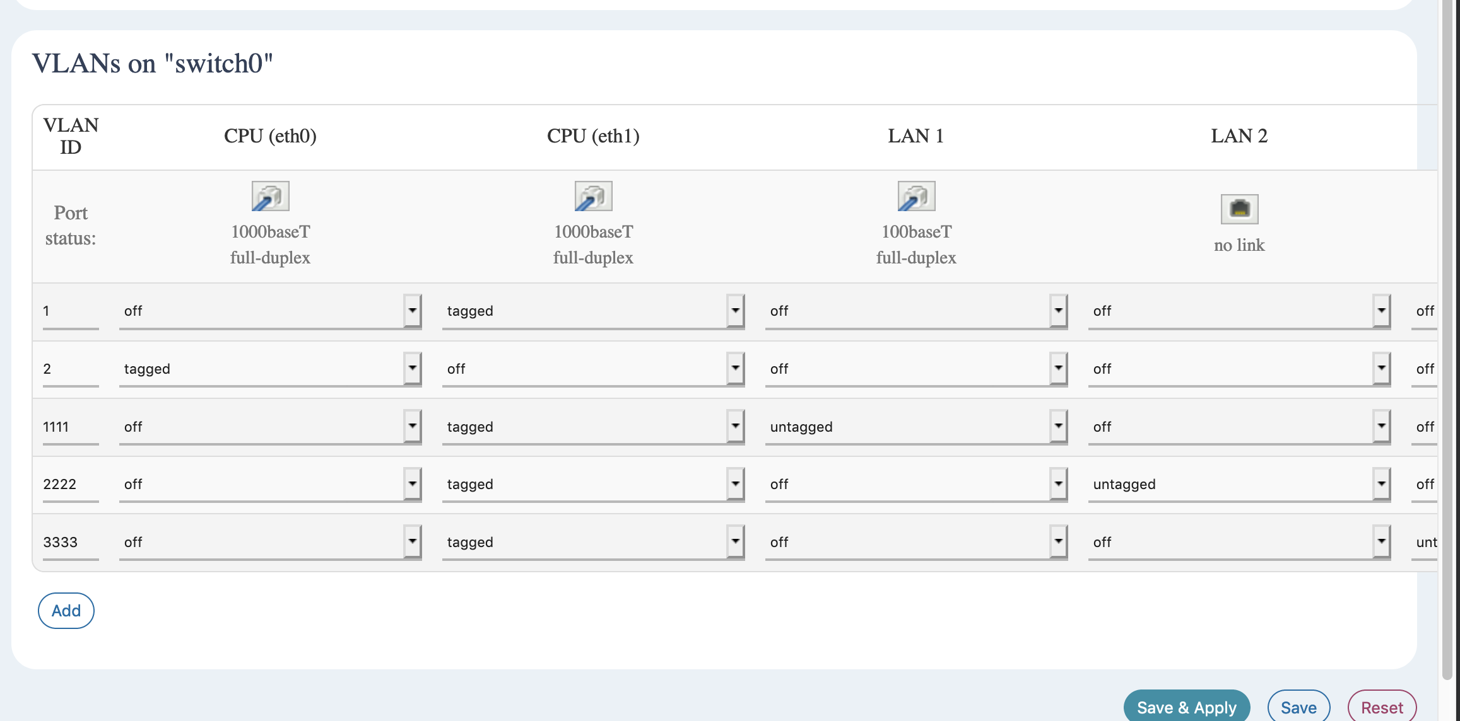Click Save & Apply

tap(1187, 707)
